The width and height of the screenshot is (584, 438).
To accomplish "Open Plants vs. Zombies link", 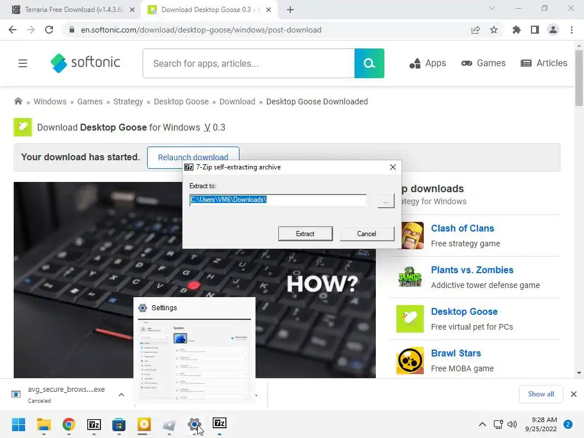I will tap(472, 270).
